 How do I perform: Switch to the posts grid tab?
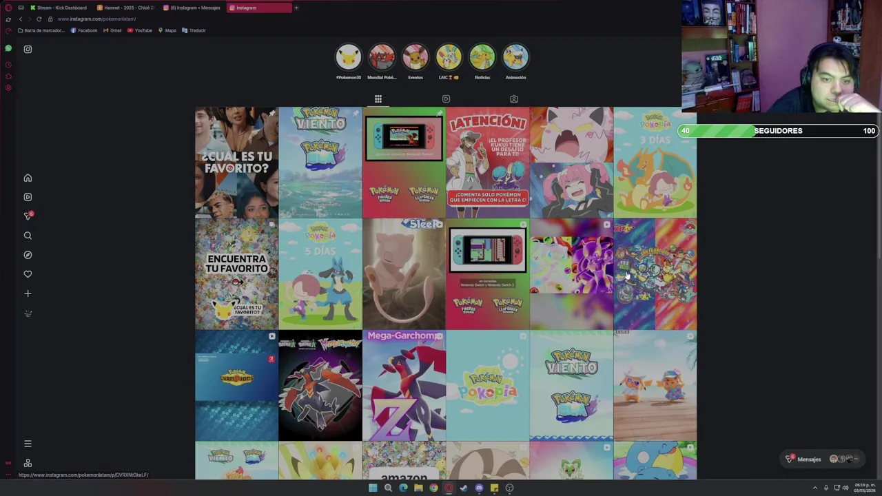[x=378, y=99]
